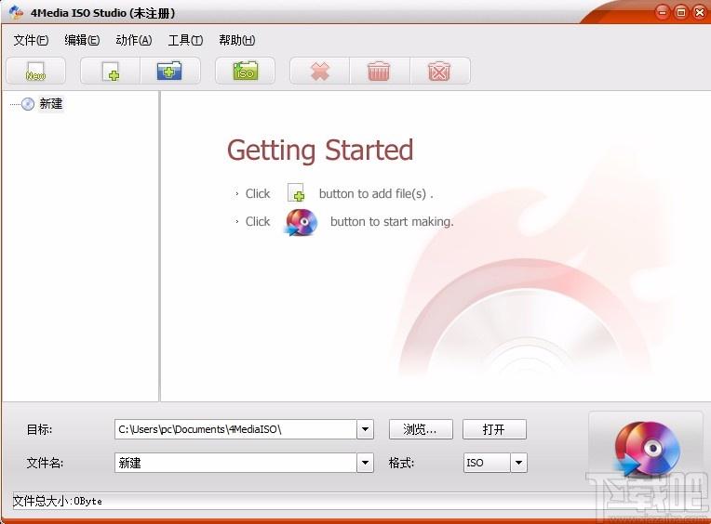Click the app logo in the title bar
This screenshot has height=524, width=711.
[16, 12]
